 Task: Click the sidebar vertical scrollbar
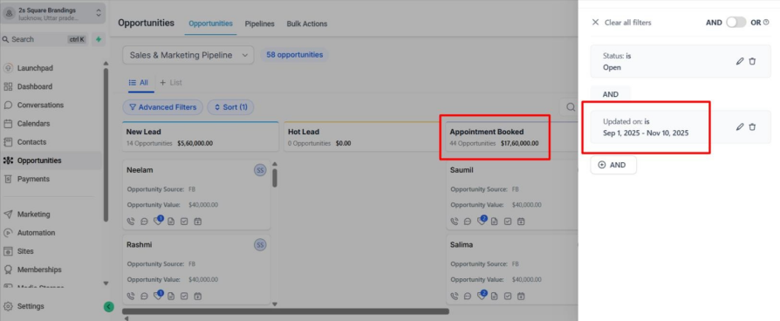click(x=106, y=144)
